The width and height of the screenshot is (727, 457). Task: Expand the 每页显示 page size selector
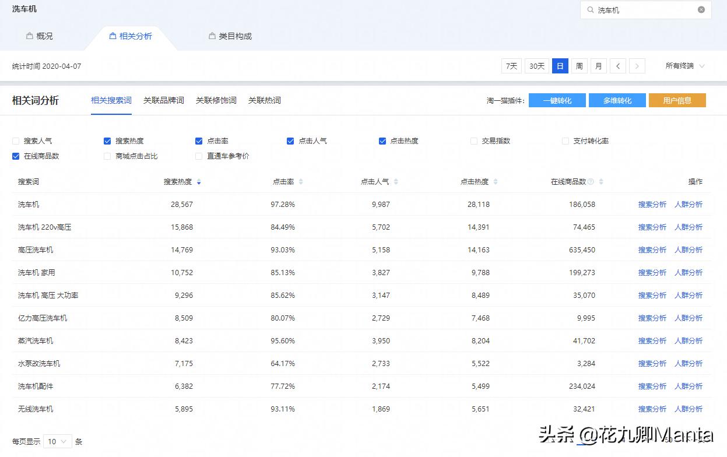click(x=57, y=442)
